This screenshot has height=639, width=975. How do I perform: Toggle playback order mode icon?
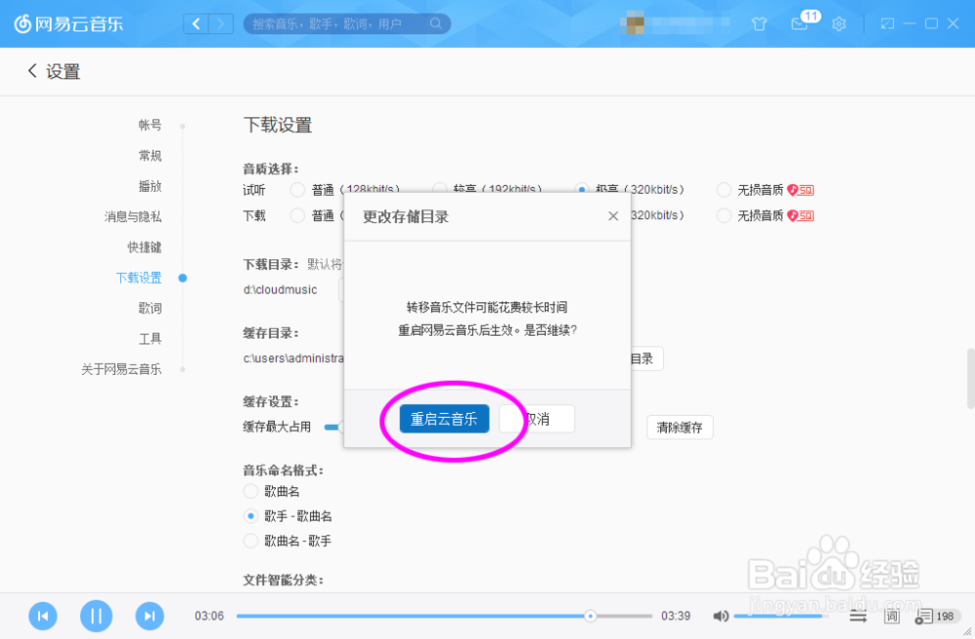[859, 617]
